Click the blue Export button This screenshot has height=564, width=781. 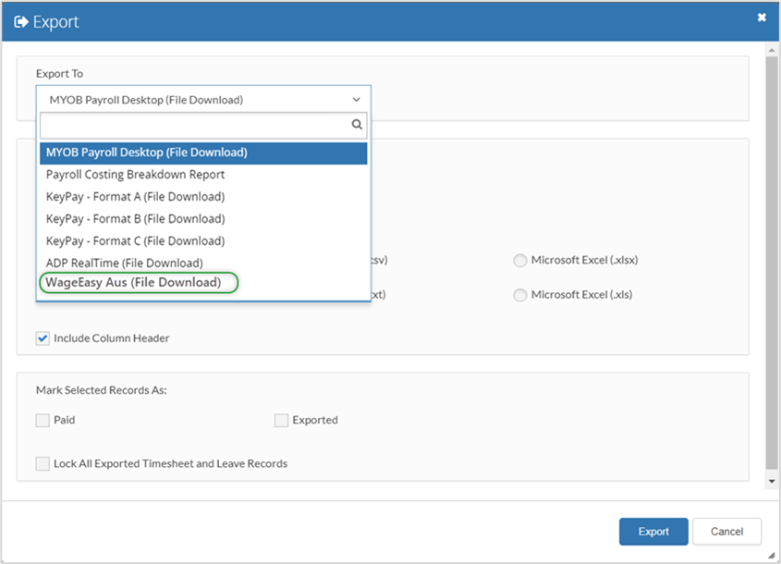[x=653, y=532]
